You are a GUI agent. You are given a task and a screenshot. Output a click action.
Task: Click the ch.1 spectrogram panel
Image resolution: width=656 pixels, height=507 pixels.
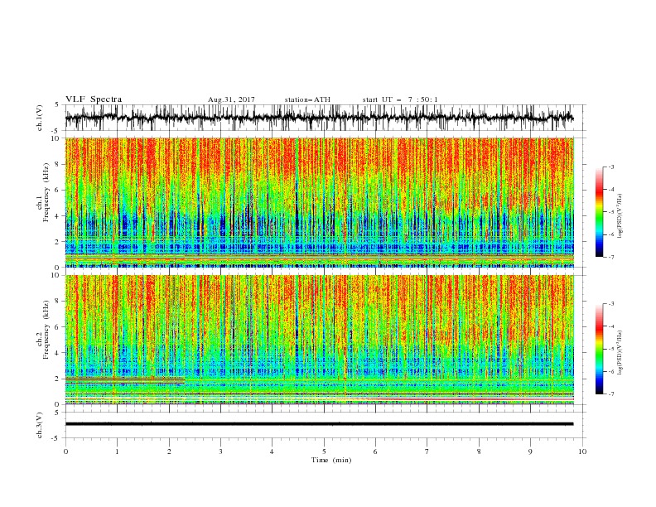(x=319, y=202)
